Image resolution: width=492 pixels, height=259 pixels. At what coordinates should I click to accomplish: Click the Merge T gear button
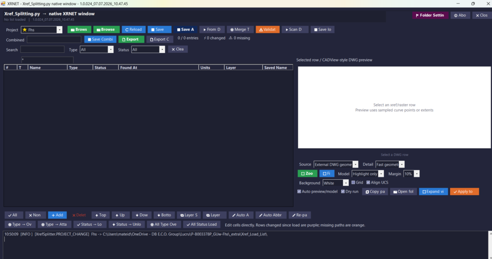pos(240,29)
